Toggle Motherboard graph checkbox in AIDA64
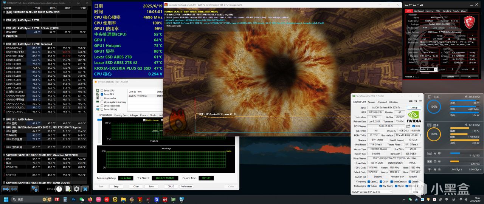The width and height of the screenshot is (484, 204). [x=144, y=121]
